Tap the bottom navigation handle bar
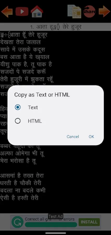Viewport: 111px width, 235px height. [x=56, y=233]
